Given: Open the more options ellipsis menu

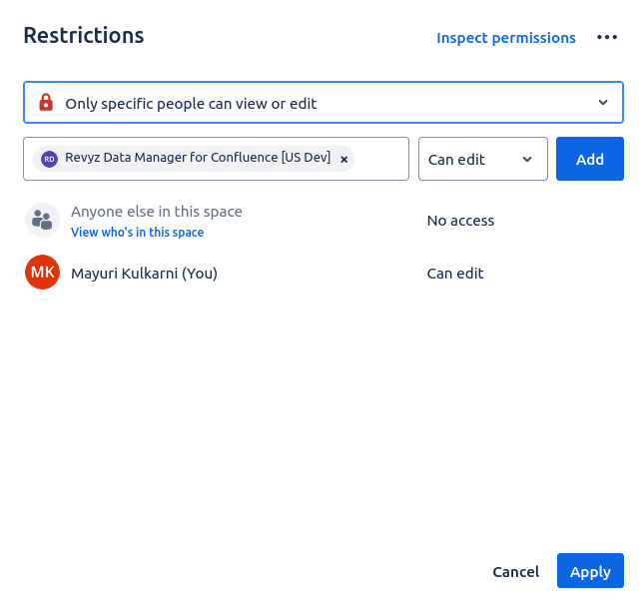Looking at the screenshot, I should tap(607, 38).
